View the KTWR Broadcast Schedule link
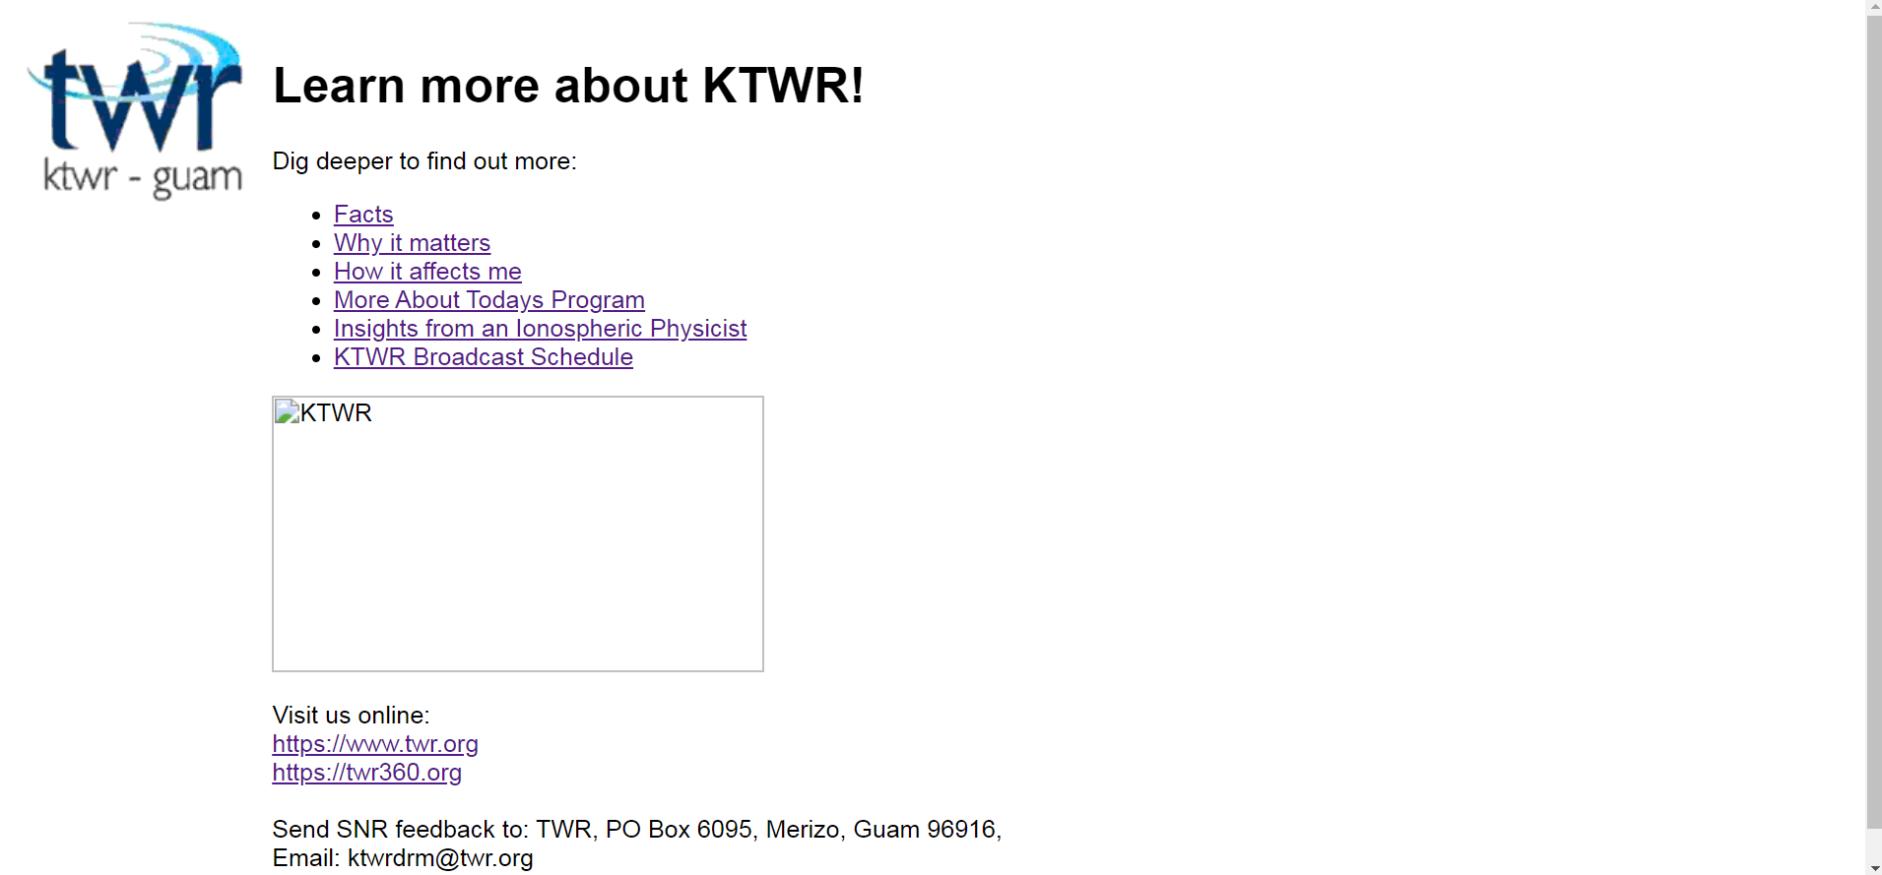The height and width of the screenshot is (875, 1882). click(x=484, y=357)
